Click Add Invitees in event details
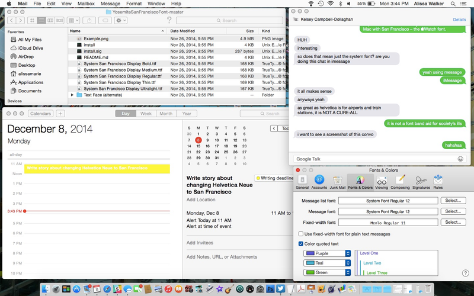Screen dimensions: 474x296 click(200, 243)
